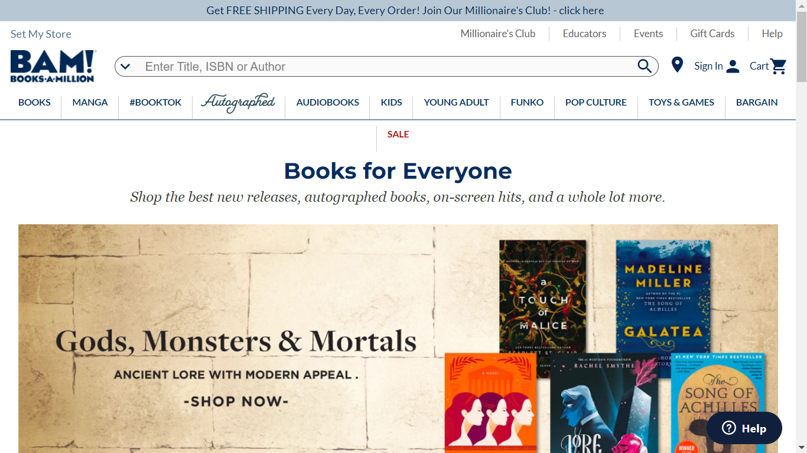Click the red SALE link
Viewport: 807px width, 453px height.
coord(398,134)
